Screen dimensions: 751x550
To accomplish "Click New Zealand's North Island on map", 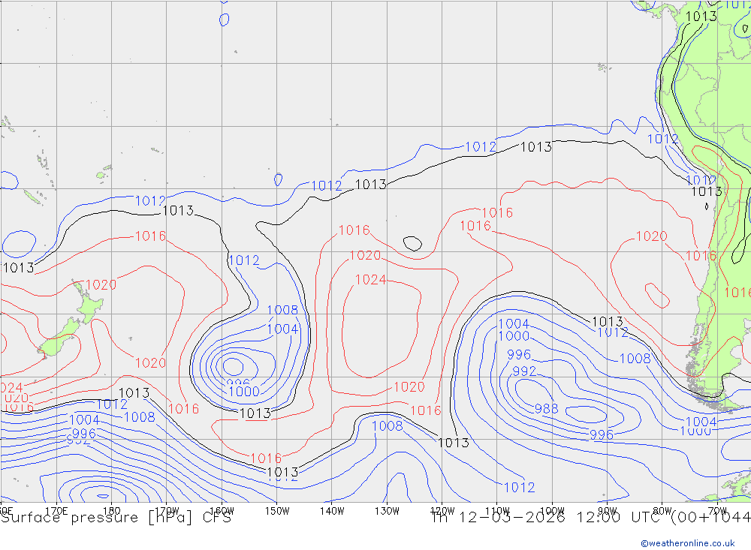I will (x=89, y=305).
